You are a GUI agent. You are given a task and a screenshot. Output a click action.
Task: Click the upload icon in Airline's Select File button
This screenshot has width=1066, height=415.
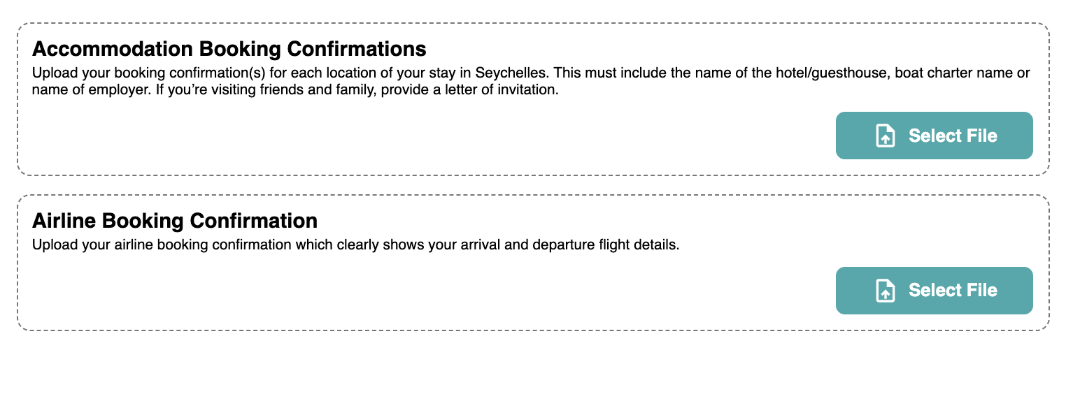[x=886, y=291]
